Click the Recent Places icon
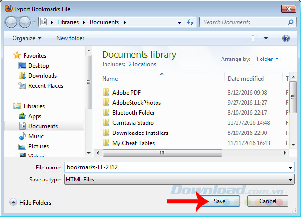301x217 pixels. 22,86
